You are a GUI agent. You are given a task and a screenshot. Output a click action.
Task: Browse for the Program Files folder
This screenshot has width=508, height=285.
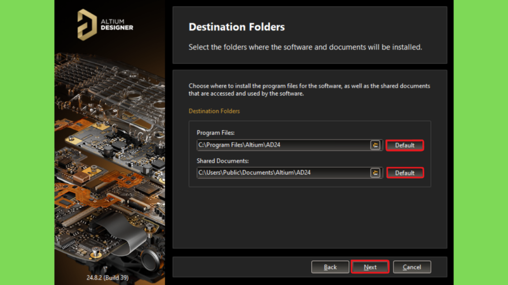(375, 145)
